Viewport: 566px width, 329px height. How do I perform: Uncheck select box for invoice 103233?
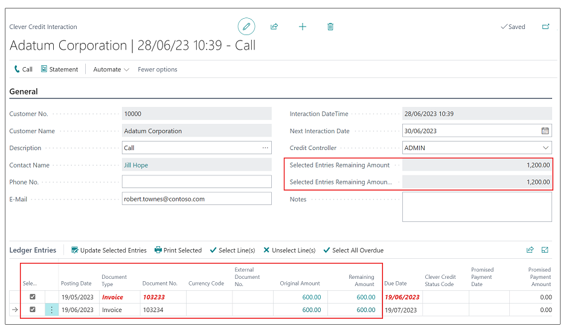point(33,297)
